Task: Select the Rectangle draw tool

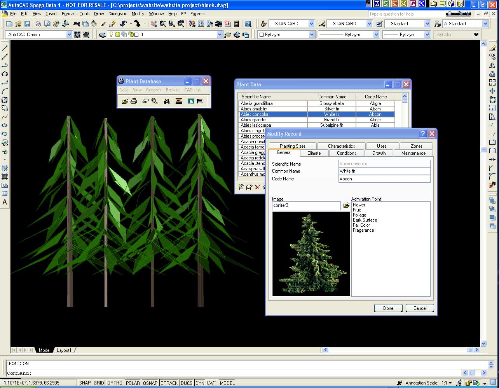Action: click(x=5, y=82)
